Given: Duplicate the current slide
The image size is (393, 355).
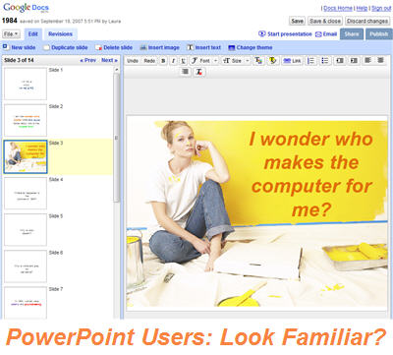Looking at the screenshot, I should (66, 47).
